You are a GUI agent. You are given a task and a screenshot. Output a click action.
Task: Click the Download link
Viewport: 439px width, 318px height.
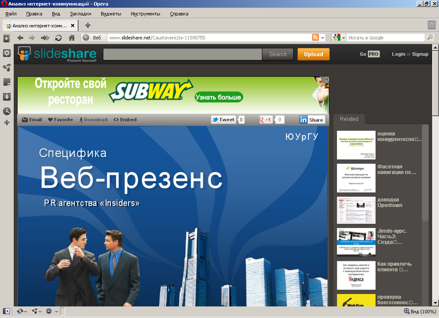click(x=93, y=120)
